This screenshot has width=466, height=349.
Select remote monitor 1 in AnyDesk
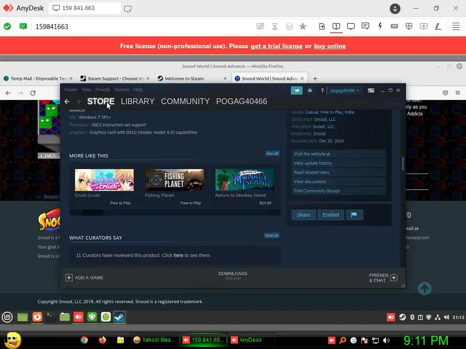336,26
